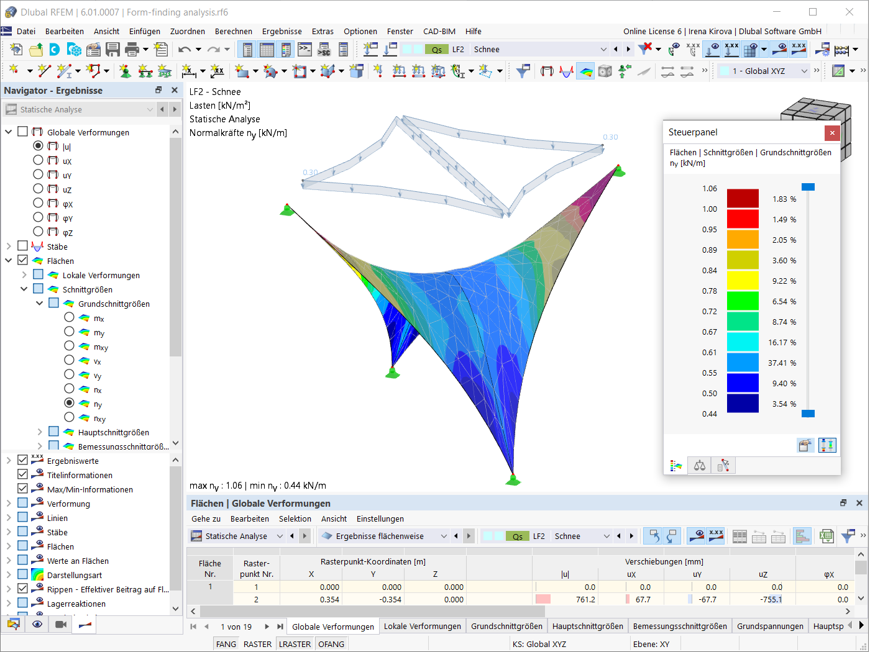This screenshot has height=652, width=870.
Task: Print the current view
Action: (x=132, y=50)
